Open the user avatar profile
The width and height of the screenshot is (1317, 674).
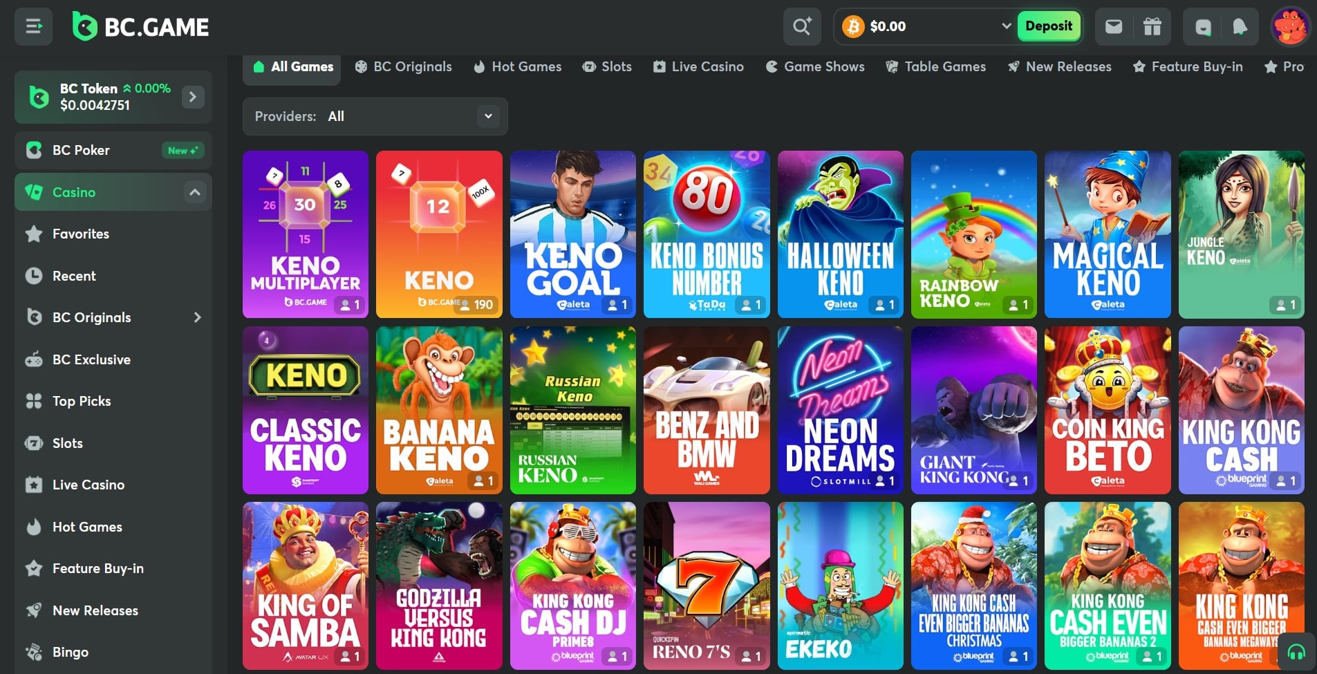click(x=1290, y=26)
